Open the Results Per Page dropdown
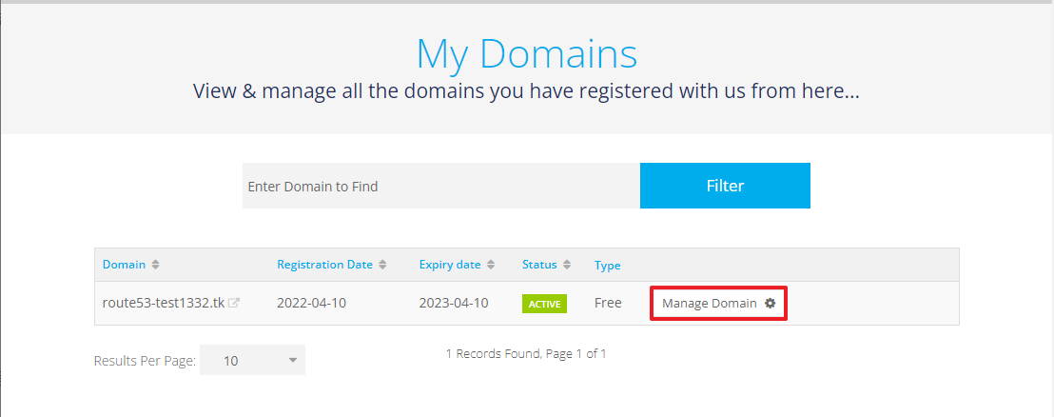1054x417 pixels. (253, 361)
